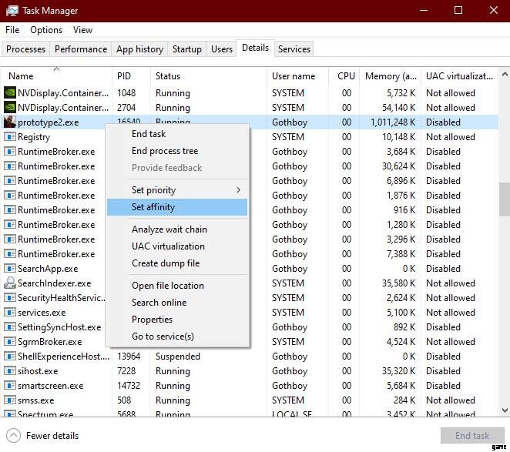Select Search online in the context menu
The width and height of the screenshot is (510, 452).
[x=177, y=303]
